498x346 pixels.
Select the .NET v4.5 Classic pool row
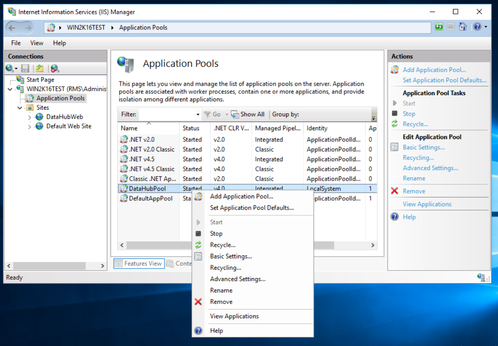tap(247, 169)
